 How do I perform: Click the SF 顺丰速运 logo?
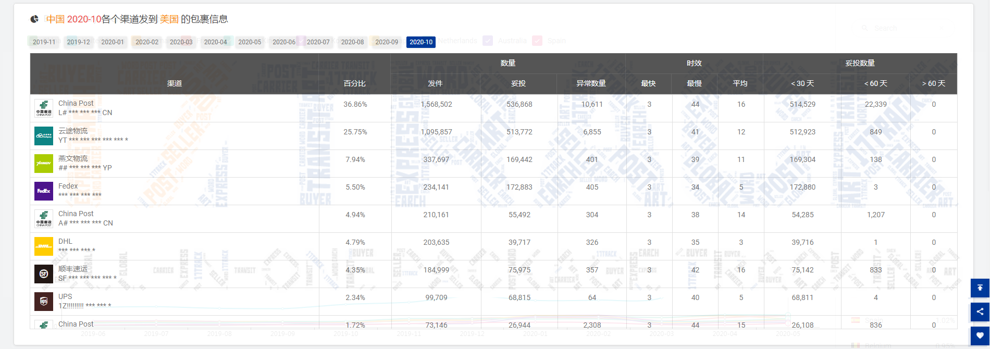44,274
